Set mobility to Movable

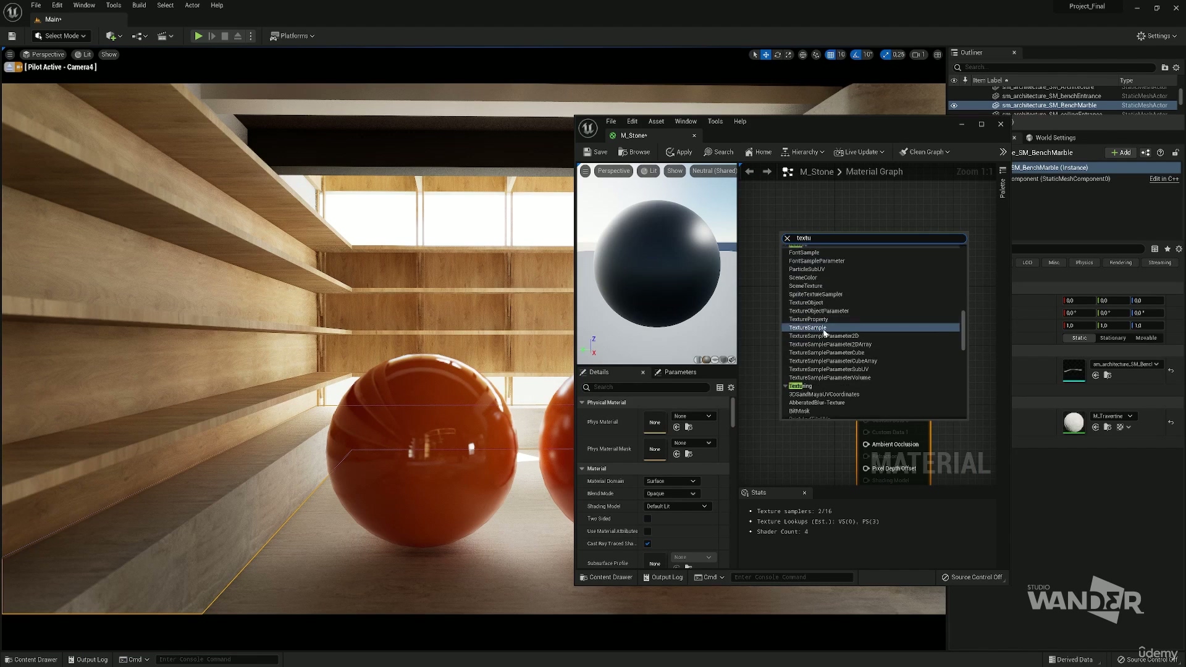point(1146,338)
